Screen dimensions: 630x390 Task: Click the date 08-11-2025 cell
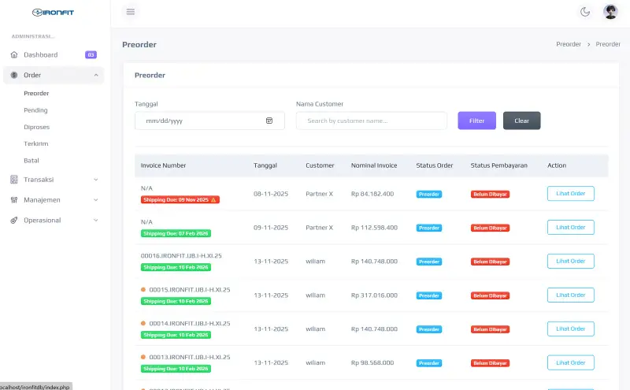(271, 194)
